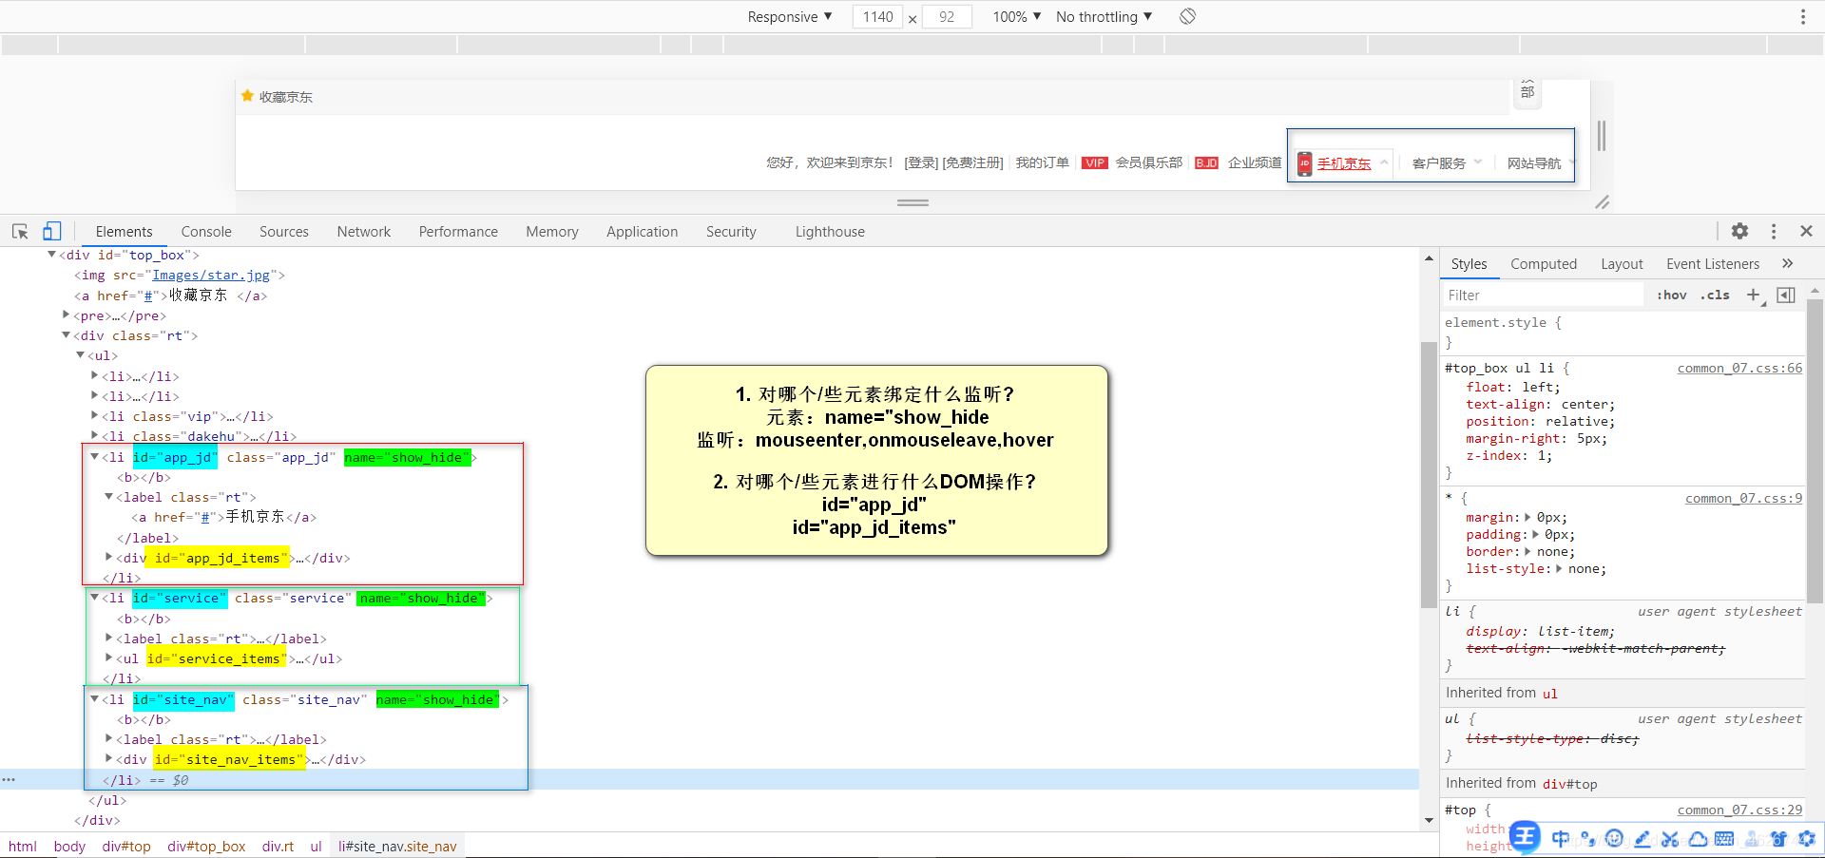Click IME cloud icon
The width and height of the screenshot is (1825, 858).
[1698, 839]
